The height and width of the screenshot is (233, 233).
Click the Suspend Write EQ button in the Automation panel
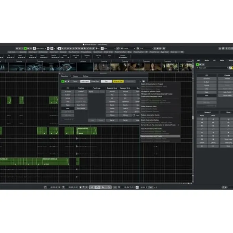[x=125, y=99]
